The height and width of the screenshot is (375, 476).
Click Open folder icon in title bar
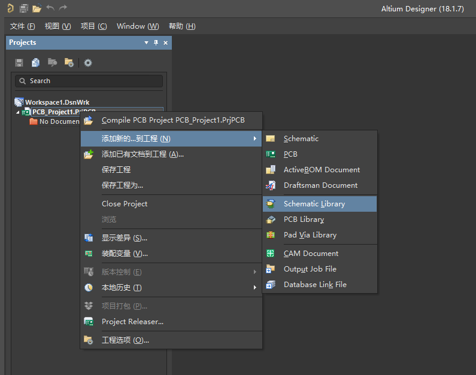click(37, 8)
